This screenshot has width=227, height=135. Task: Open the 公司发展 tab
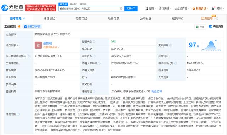point(145,18)
